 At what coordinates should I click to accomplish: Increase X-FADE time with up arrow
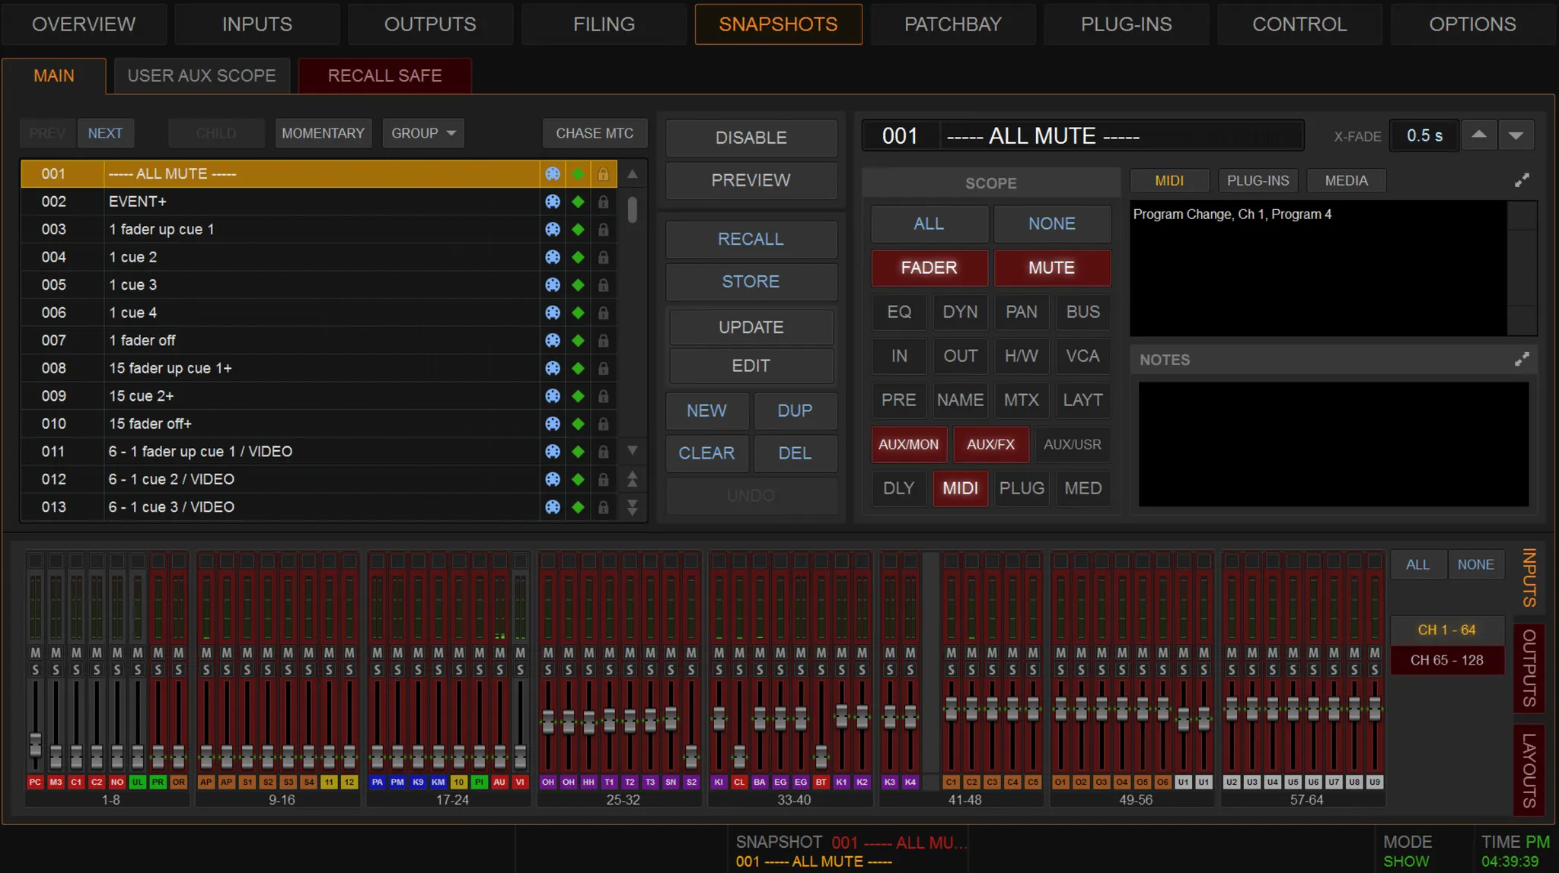coord(1478,135)
